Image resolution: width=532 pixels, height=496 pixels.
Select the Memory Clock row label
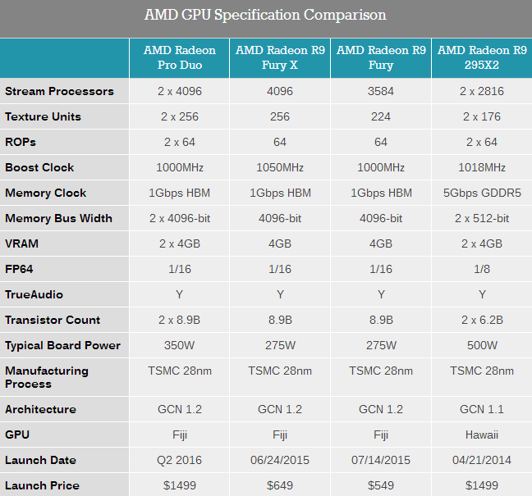coord(45,193)
